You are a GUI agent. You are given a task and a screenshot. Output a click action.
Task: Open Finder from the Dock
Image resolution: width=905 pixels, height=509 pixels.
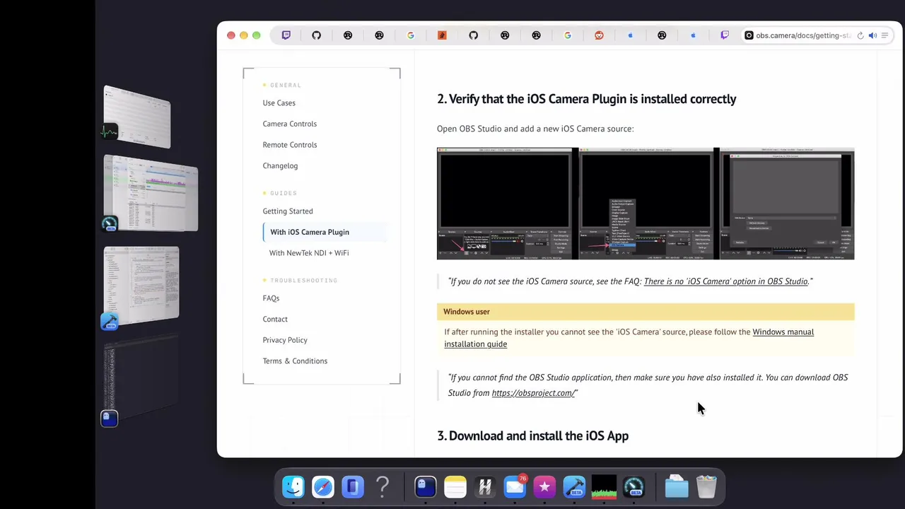pyautogui.click(x=293, y=486)
